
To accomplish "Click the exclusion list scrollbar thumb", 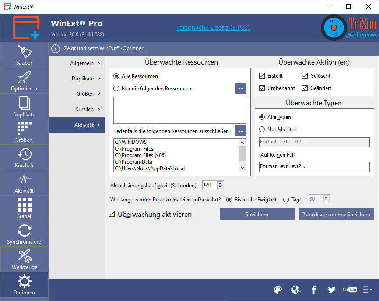I will click(242, 154).
